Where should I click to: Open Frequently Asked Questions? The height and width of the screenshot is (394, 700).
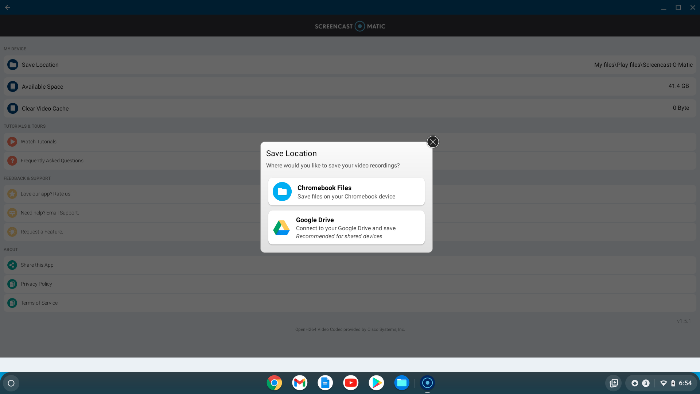[x=350, y=161]
